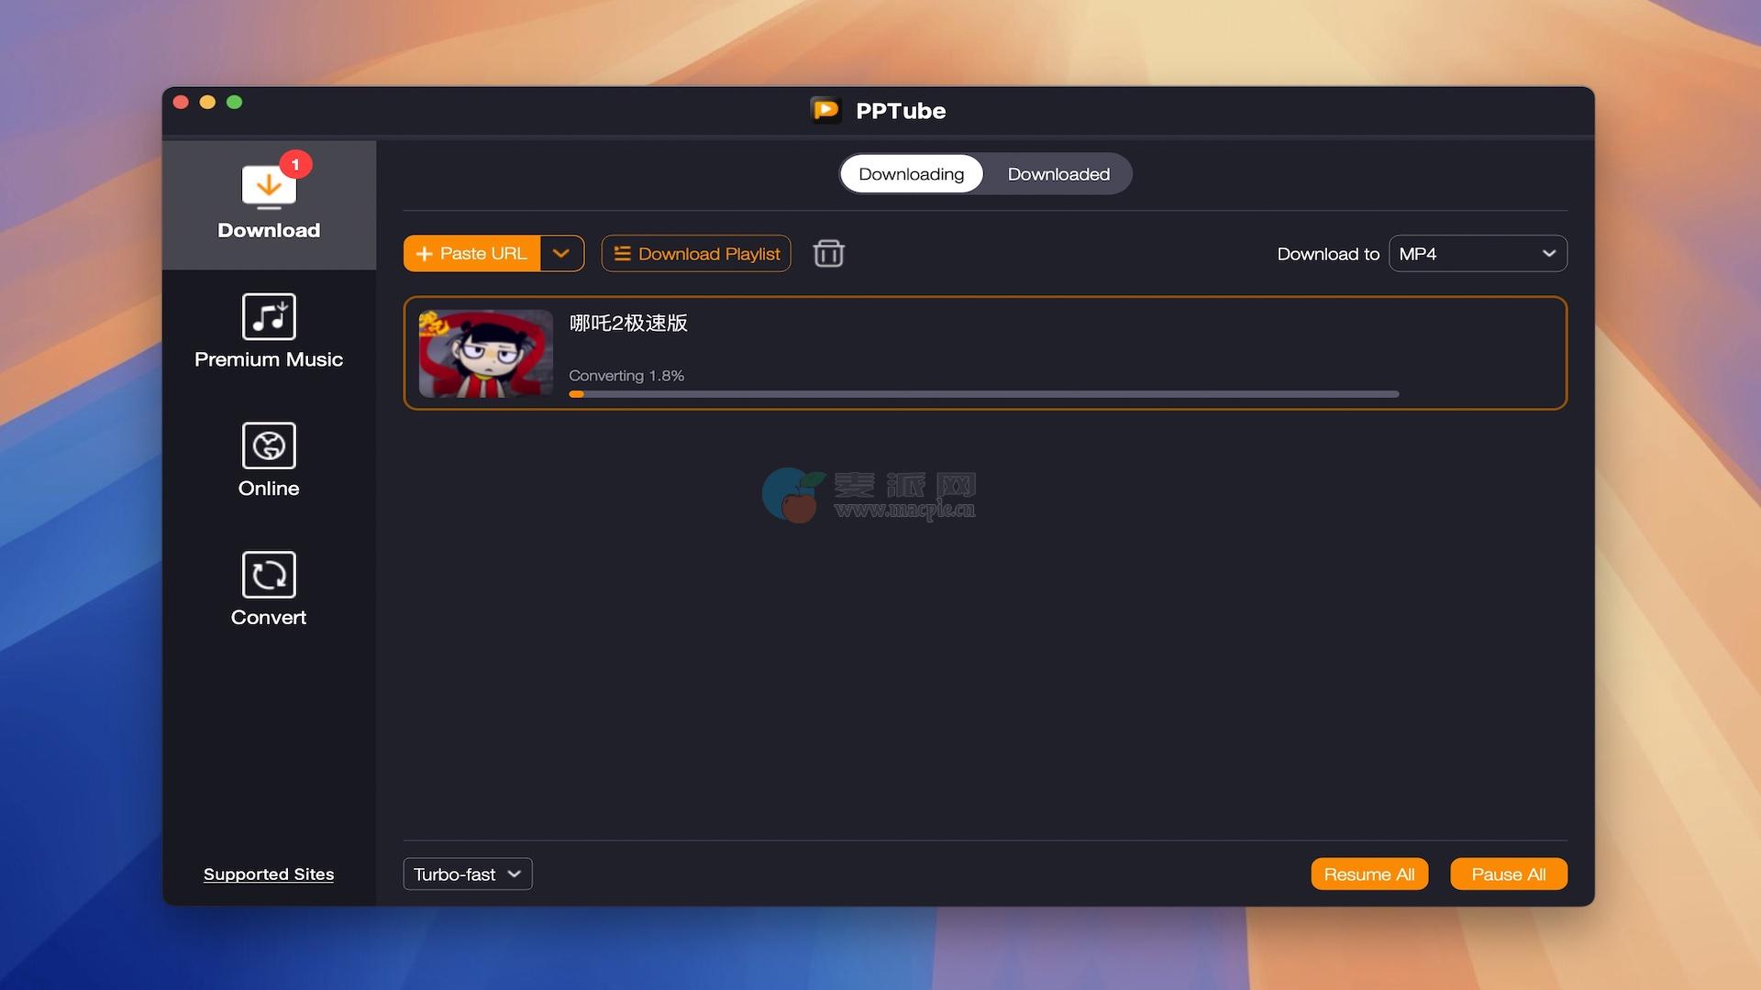Select the 哪吒2极速版 title text

coord(628,323)
